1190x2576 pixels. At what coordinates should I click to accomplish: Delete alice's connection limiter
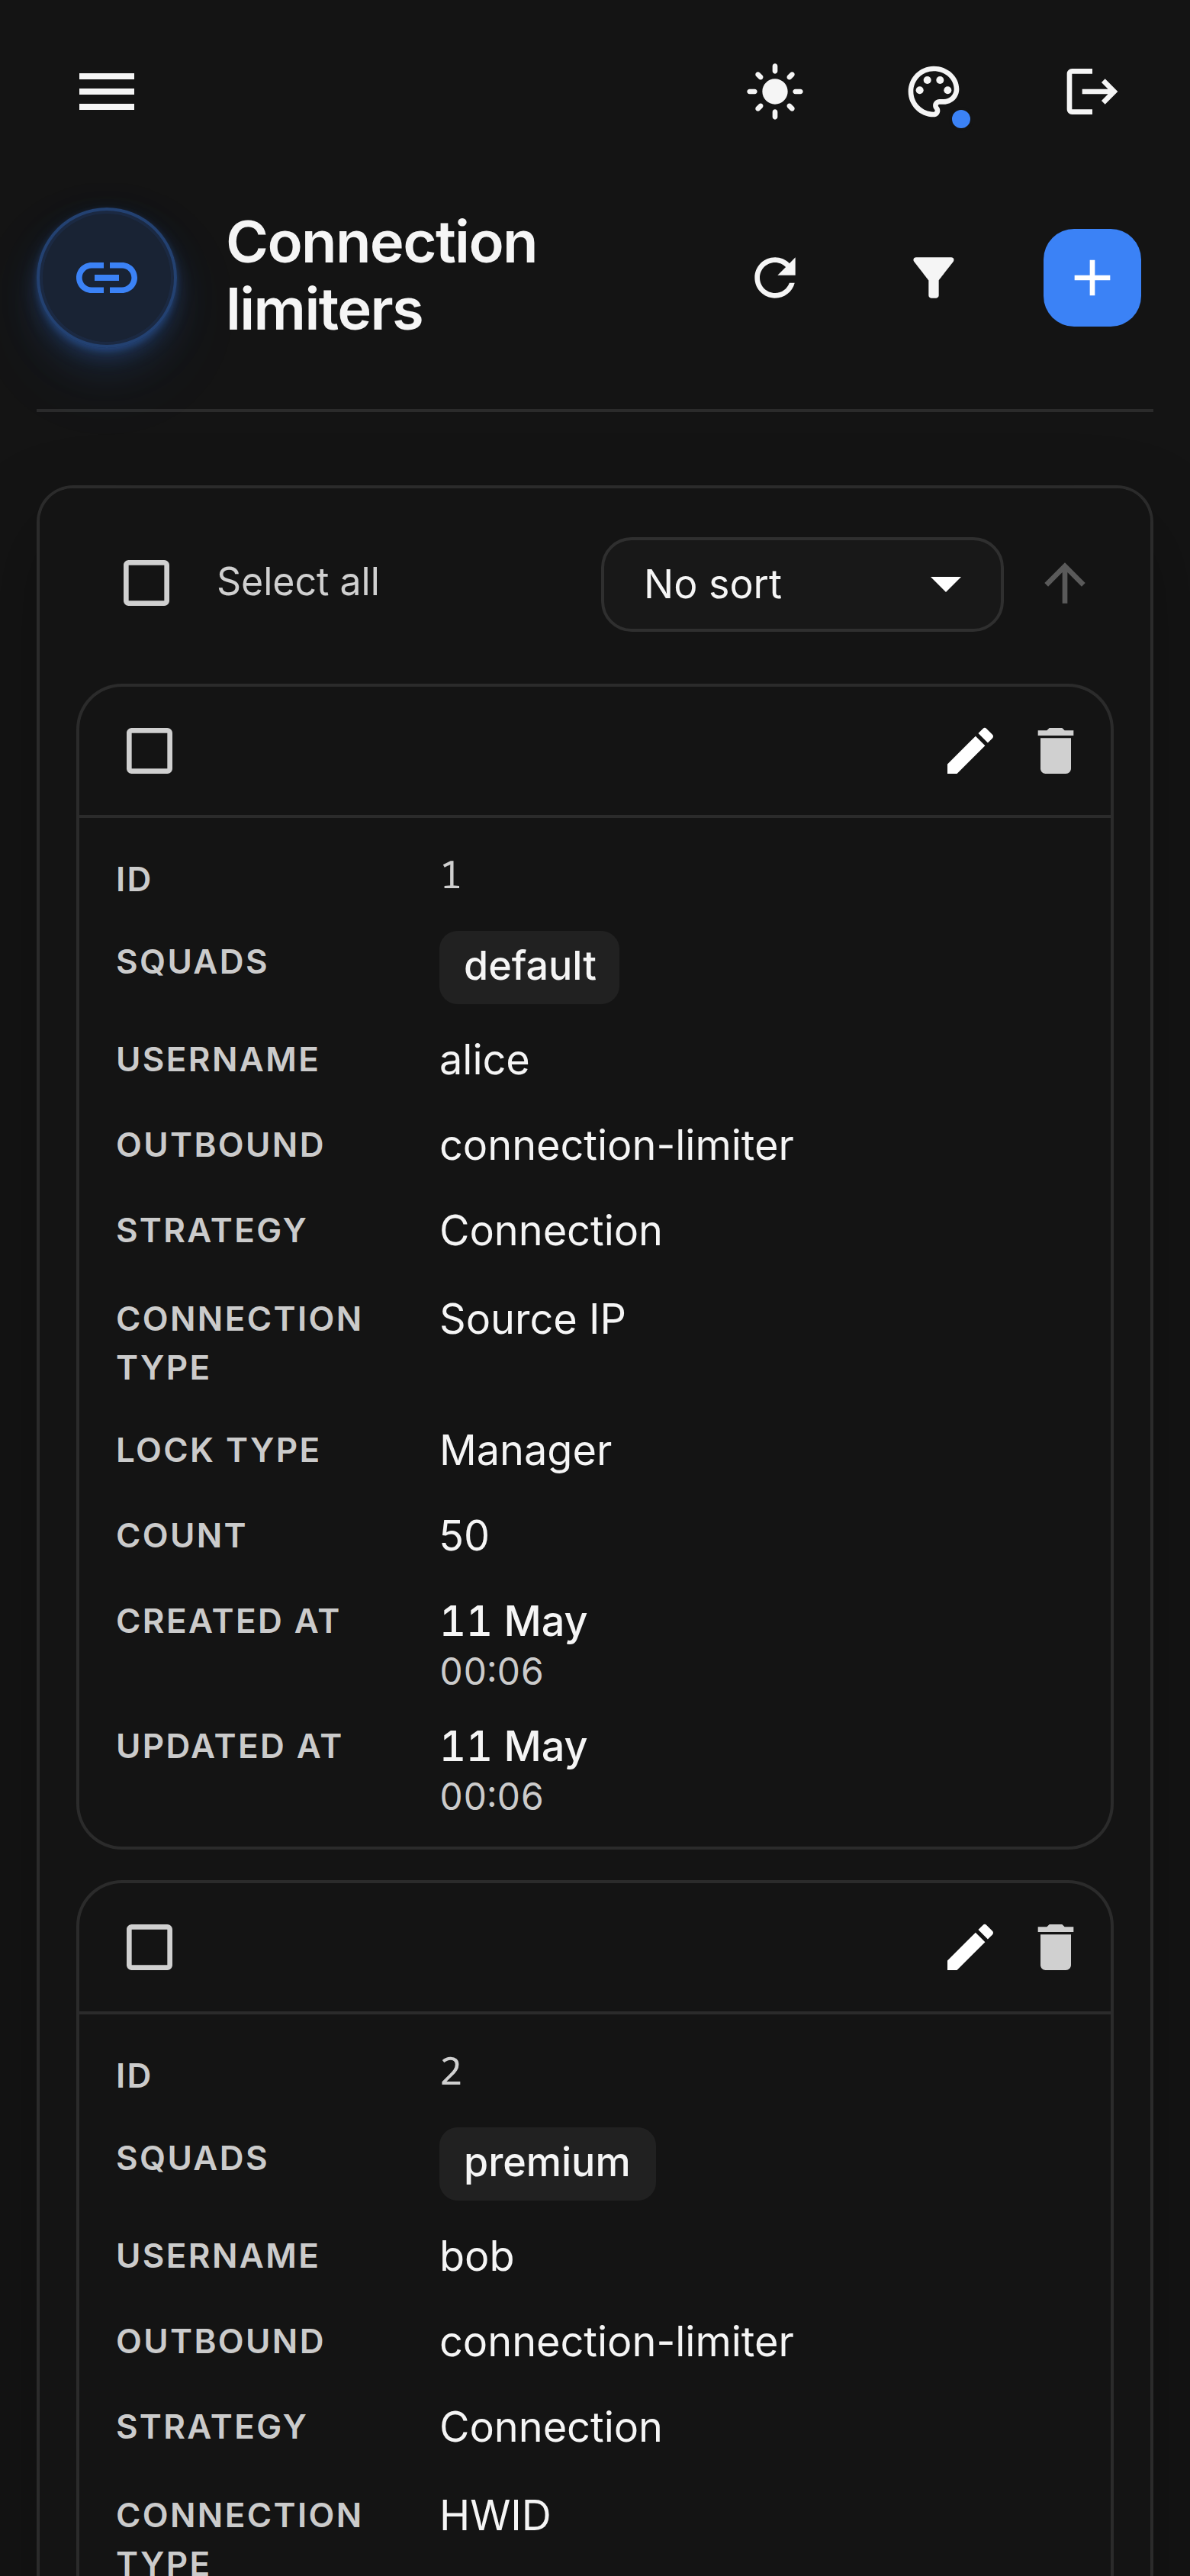(1056, 751)
